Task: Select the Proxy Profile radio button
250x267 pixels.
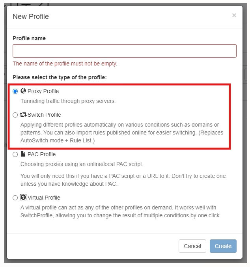Action: coord(15,91)
